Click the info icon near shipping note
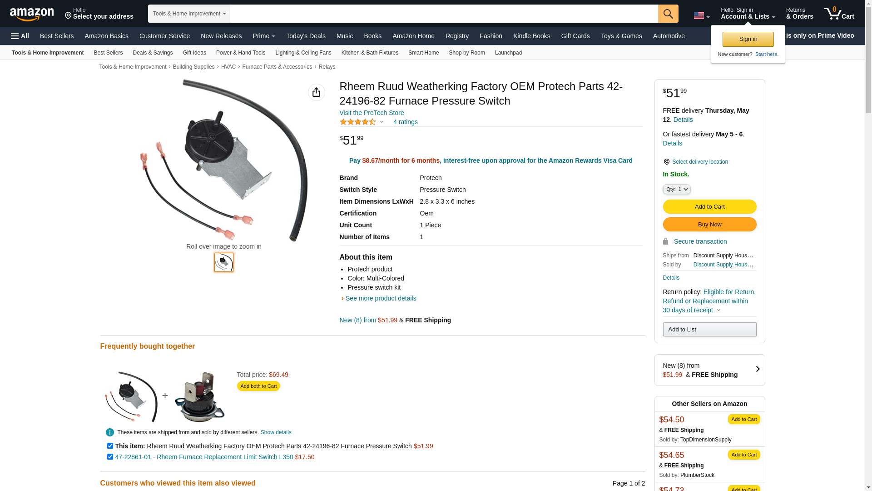Image resolution: width=872 pixels, height=491 pixels. coord(110,432)
